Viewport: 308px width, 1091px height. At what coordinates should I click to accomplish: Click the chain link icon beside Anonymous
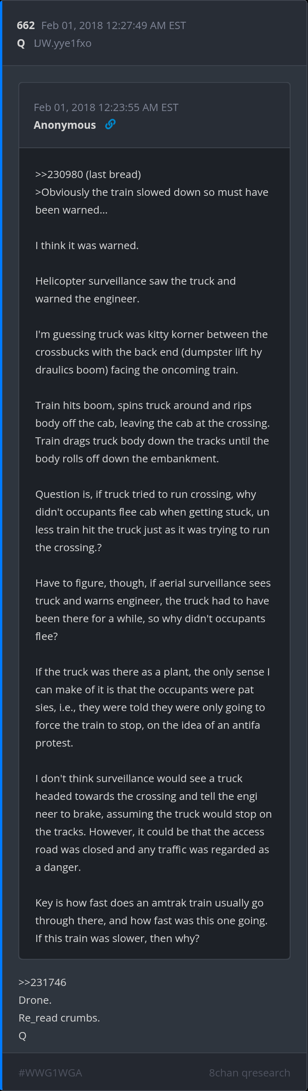(x=110, y=124)
